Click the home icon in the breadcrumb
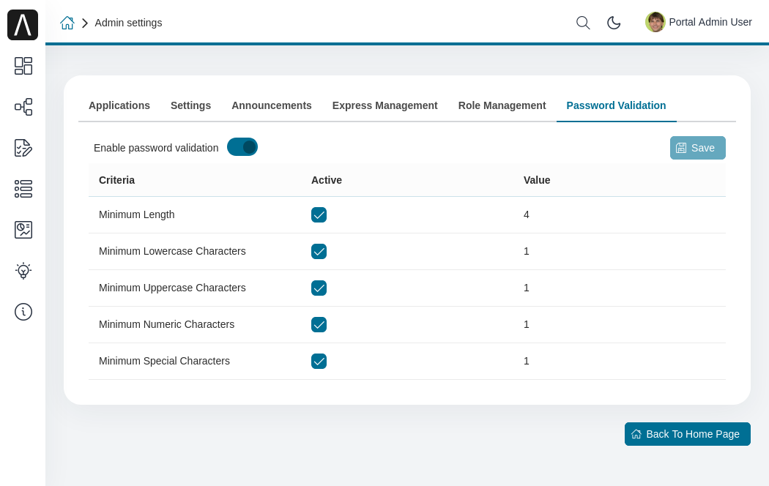This screenshot has height=486, width=769. pyautogui.click(x=67, y=23)
